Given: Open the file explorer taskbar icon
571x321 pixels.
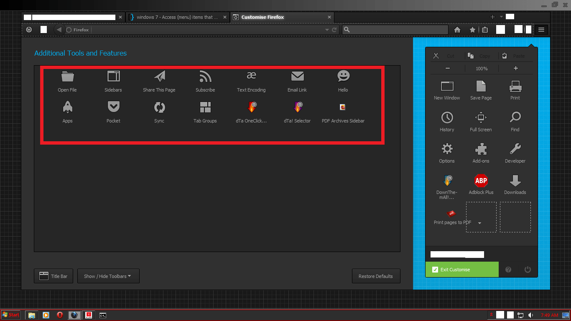Looking at the screenshot, I should (31, 315).
